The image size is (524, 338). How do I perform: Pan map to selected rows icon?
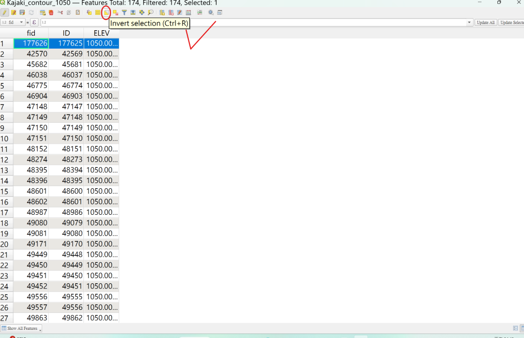[142, 13]
